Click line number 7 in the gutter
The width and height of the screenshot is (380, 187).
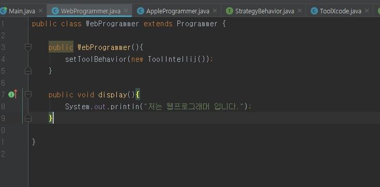[3, 94]
